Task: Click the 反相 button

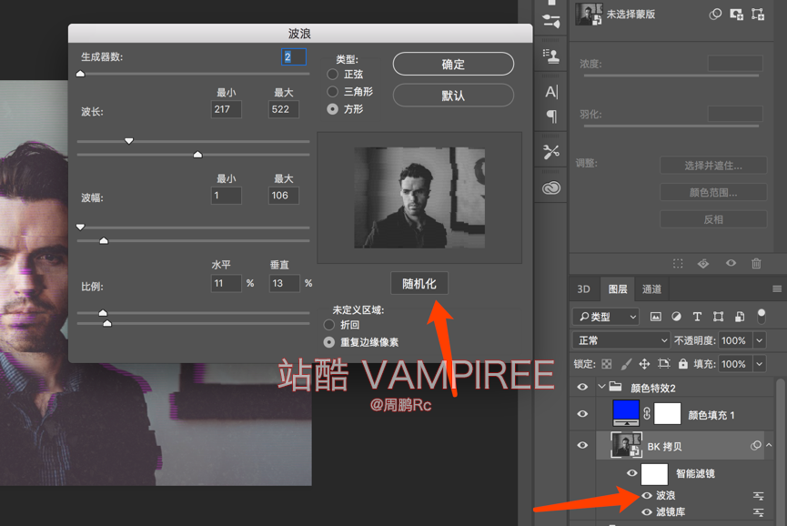Action: pos(713,219)
